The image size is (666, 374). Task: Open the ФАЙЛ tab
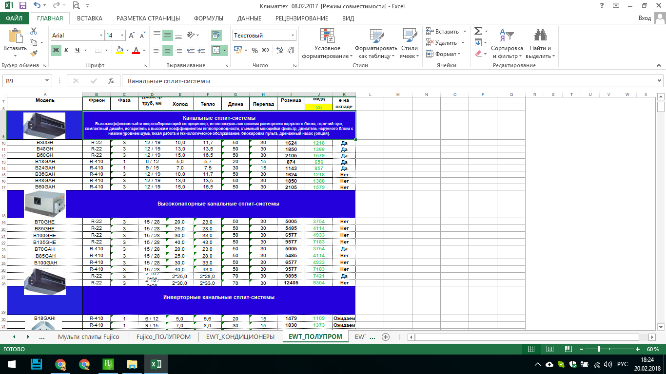[x=15, y=19]
